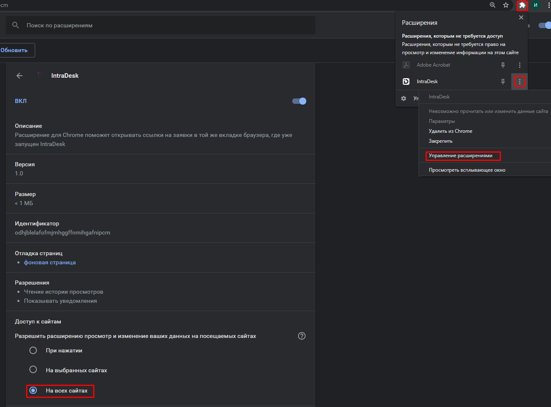Viewport: 551px width, 407px height.
Task: Click the size value '< 1 МБ'
Action: (x=24, y=203)
